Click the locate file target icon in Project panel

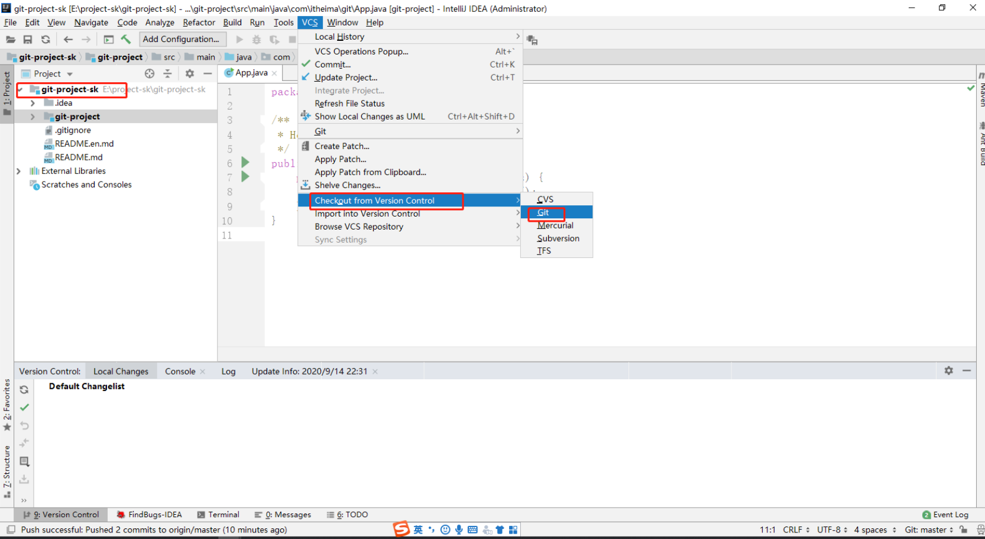click(x=150, y=73)
